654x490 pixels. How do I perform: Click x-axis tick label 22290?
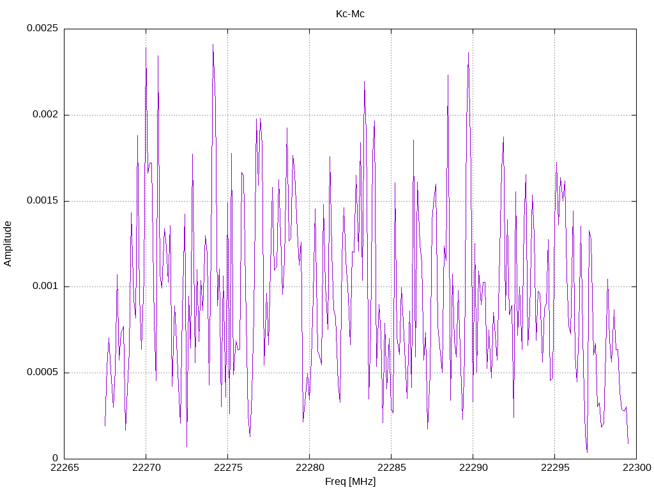pos(473,468)
